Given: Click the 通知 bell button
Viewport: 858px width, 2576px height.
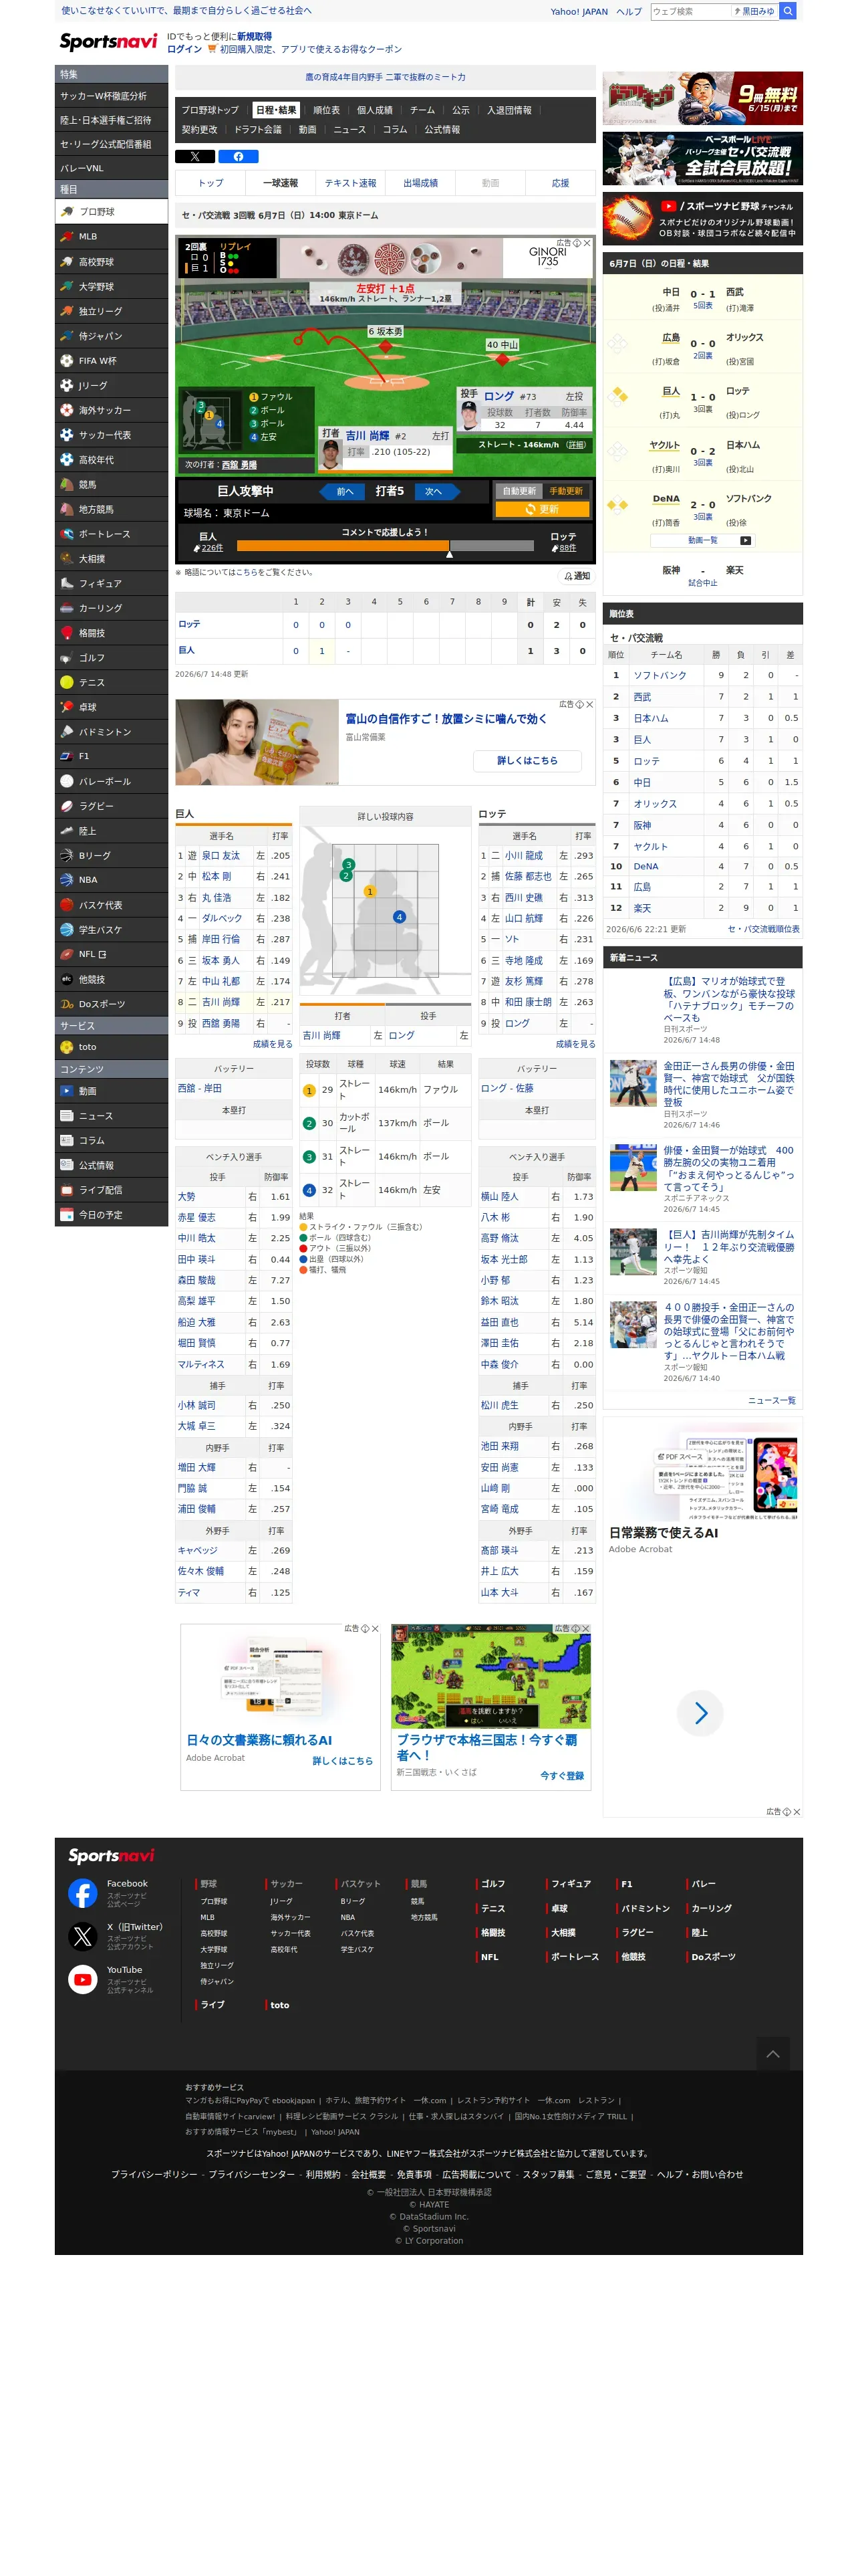Looking at the screenshot, I should point(576,576).
